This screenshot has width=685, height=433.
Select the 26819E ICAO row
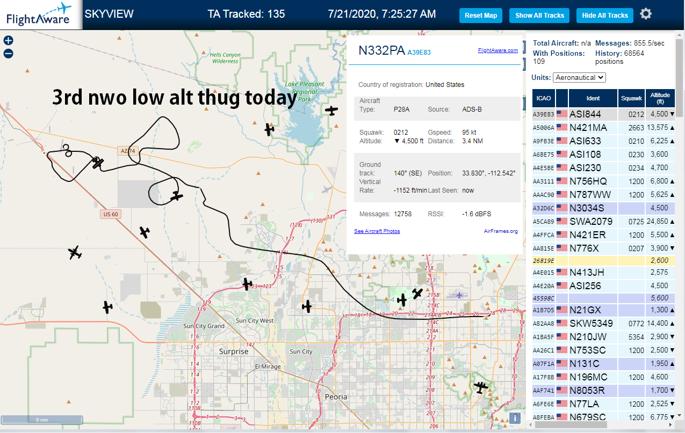tap(603, 260)
